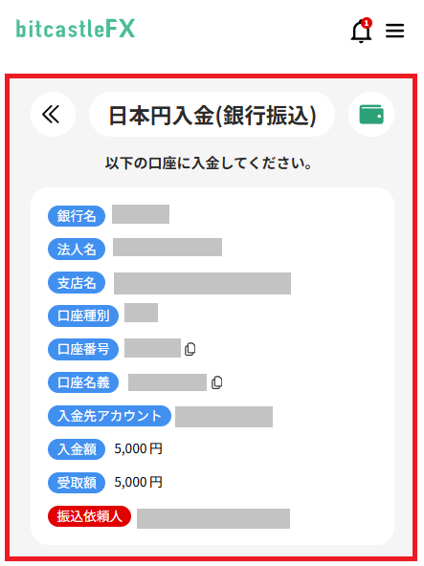The image size is (424, 566).
Task: Go back with the double-chevron button
Action: [x=54, y=115]
